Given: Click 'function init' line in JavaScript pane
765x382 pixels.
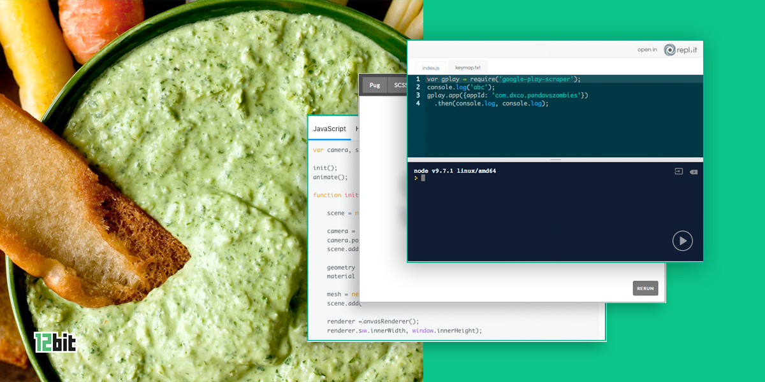Looking at the screenshot, I should (x=336, y=195).
